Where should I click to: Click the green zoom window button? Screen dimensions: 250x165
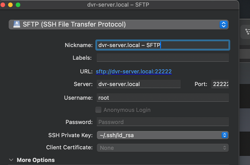click(x=18, y=5)
